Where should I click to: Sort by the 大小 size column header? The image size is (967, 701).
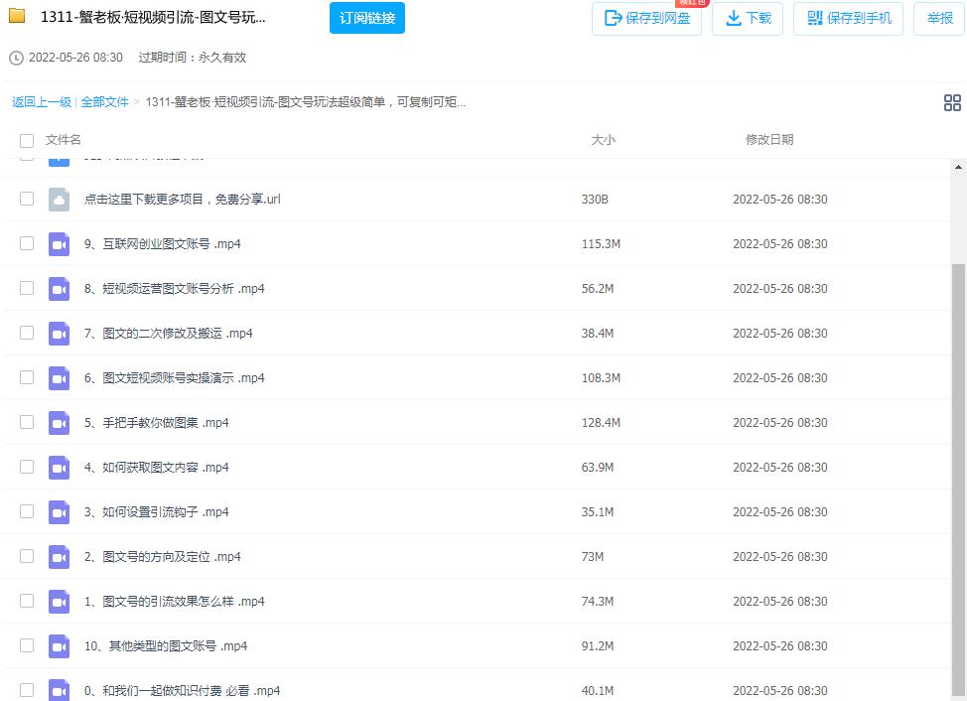(x=604, y=140)
